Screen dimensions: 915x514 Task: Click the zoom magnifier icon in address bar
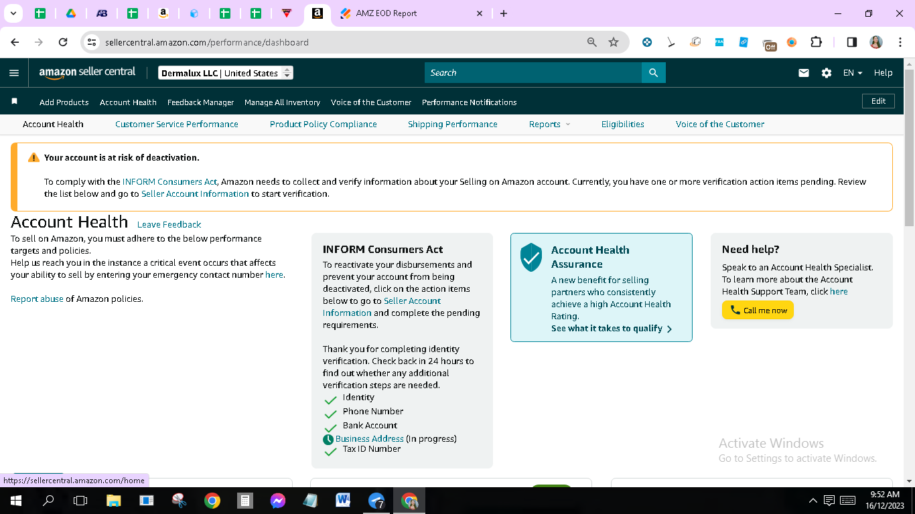pos(592,42)
